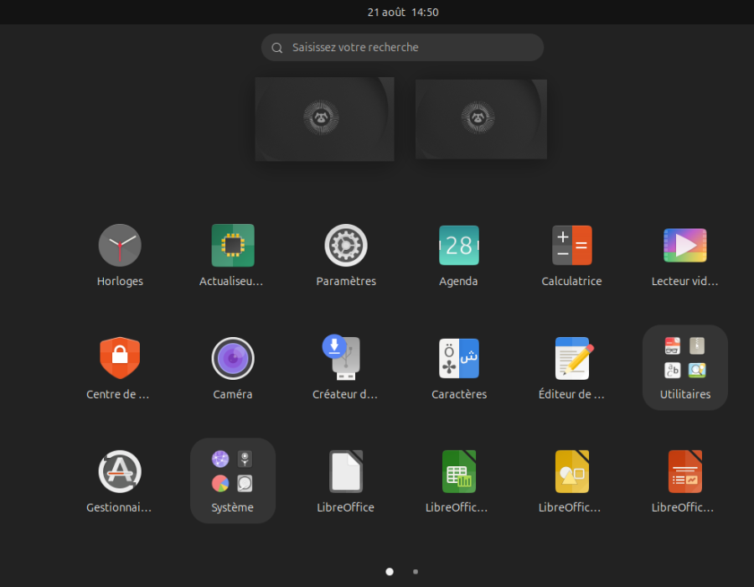Viewport: 754px width, 587px height.
Task: Launch the Éditeur de texte app
Action: pyautogui.click(x=574, y=358)
